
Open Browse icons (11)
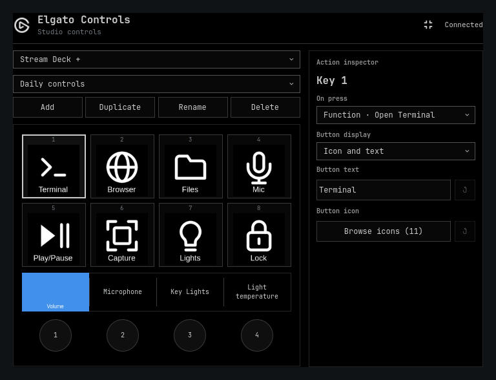click(384, 231)
